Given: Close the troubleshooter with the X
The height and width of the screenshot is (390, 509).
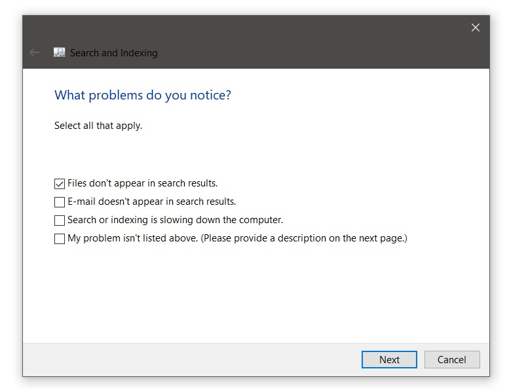Looking at the screenshot, I should point(475,27).
